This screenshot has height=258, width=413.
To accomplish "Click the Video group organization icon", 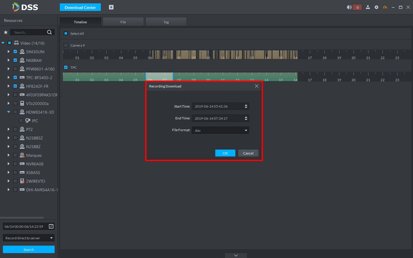I will (x=16, y=43).
